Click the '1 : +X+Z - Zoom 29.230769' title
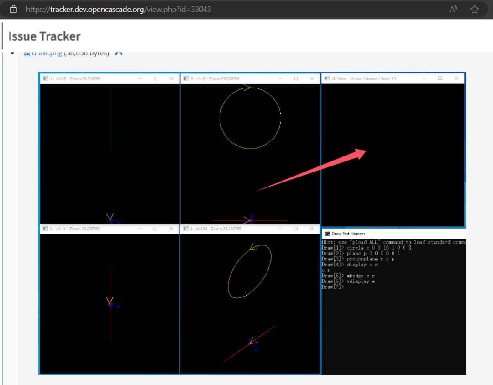This screenshot has height=385, width=493. click(x=75, y=78)
